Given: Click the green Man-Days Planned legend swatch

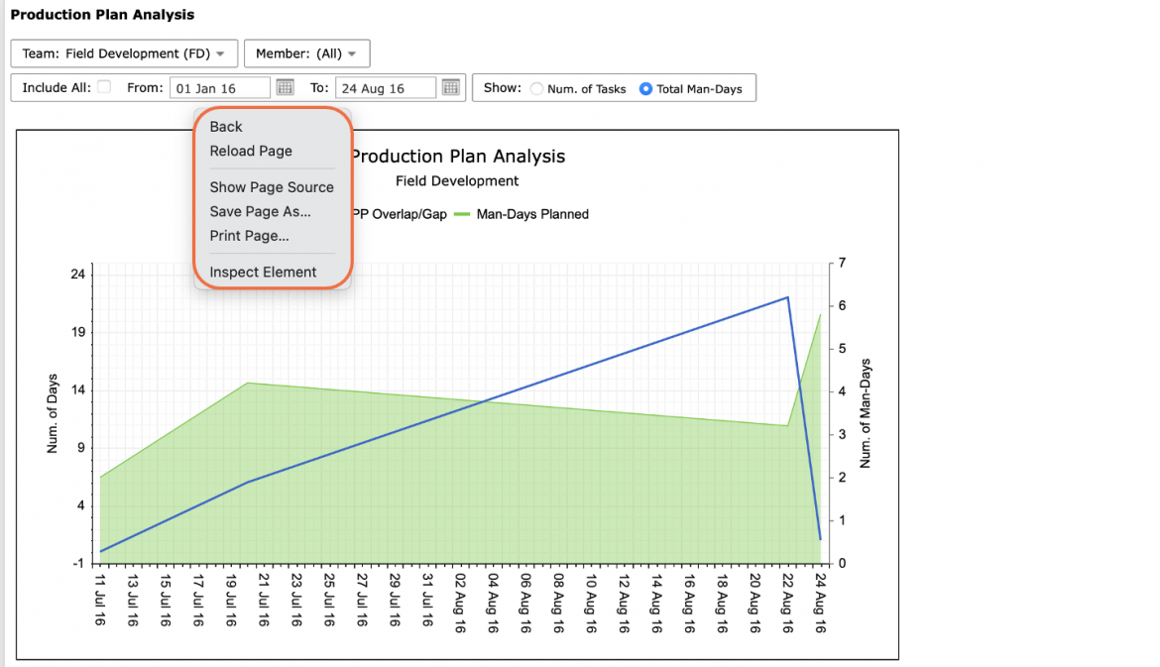Looking at the screenshot, I should (462, 214).
